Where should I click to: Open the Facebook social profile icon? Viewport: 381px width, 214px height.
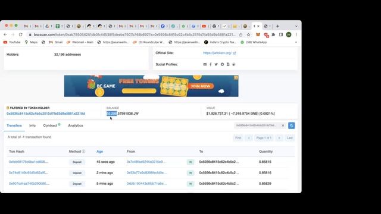(210, 64)
